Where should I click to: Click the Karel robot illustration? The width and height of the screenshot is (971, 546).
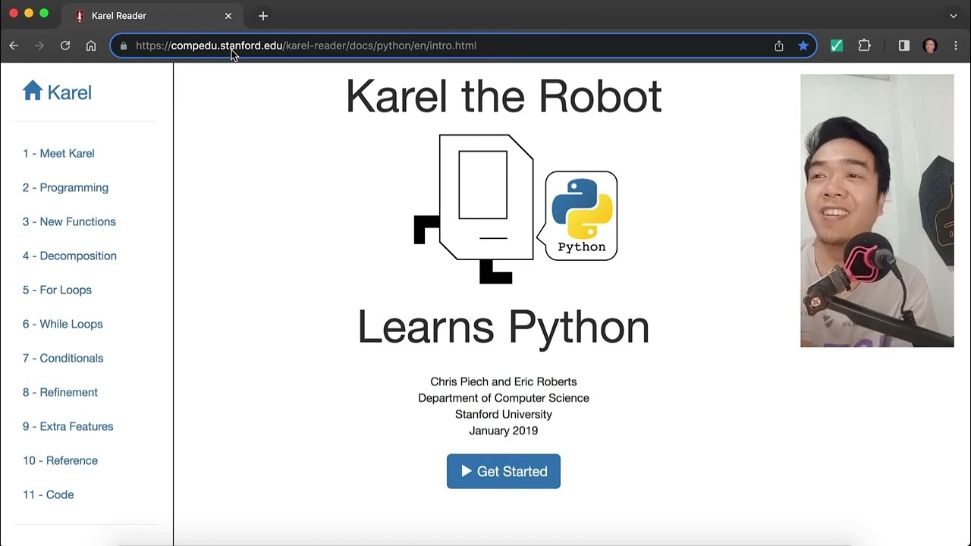pos(474,209)
